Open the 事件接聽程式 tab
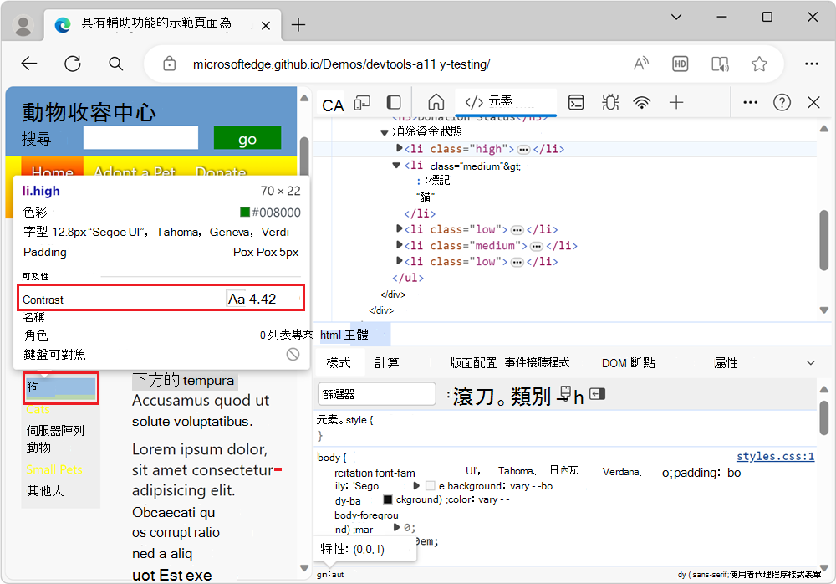The height and width of the screenshot is (584, 836). coord(537,363)
